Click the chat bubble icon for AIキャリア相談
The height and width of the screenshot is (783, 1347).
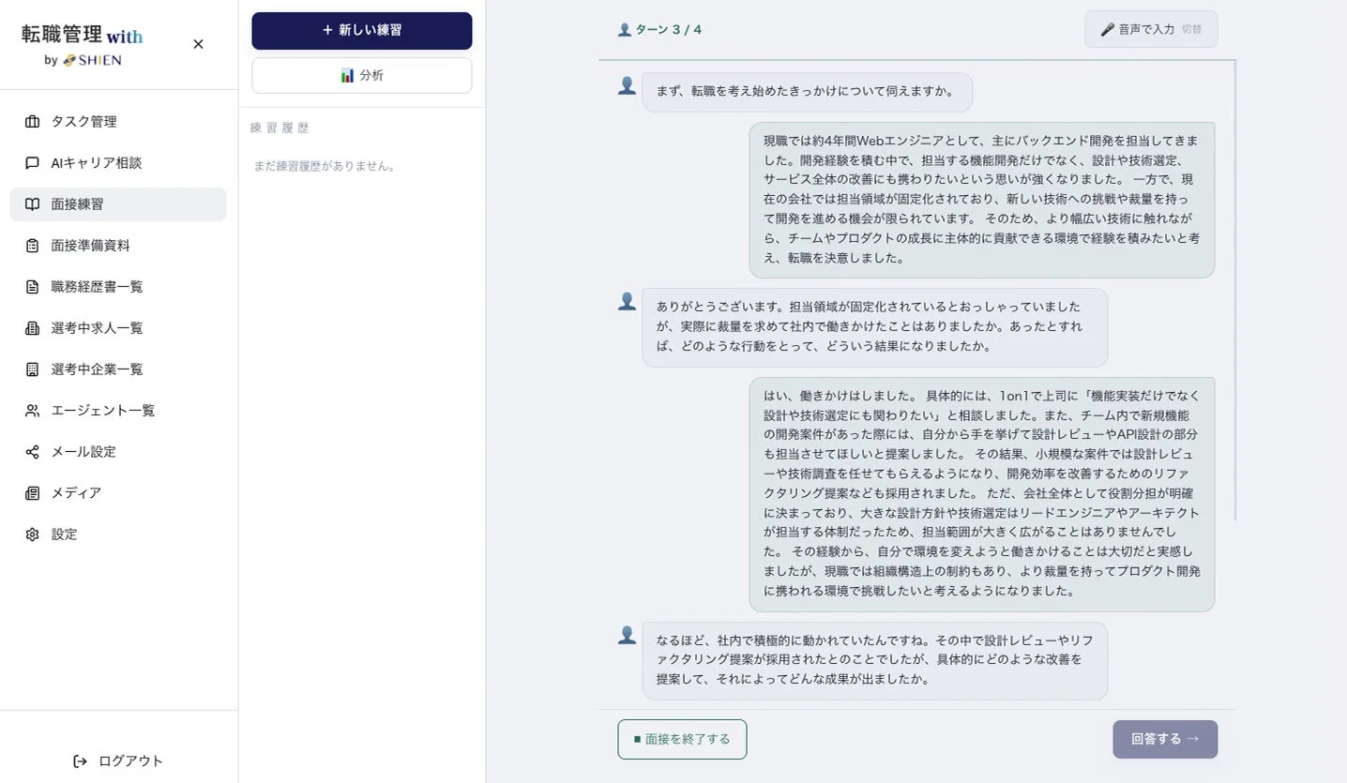33,163
